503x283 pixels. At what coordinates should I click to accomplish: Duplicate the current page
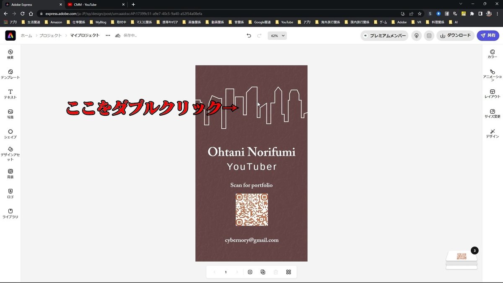263,272
